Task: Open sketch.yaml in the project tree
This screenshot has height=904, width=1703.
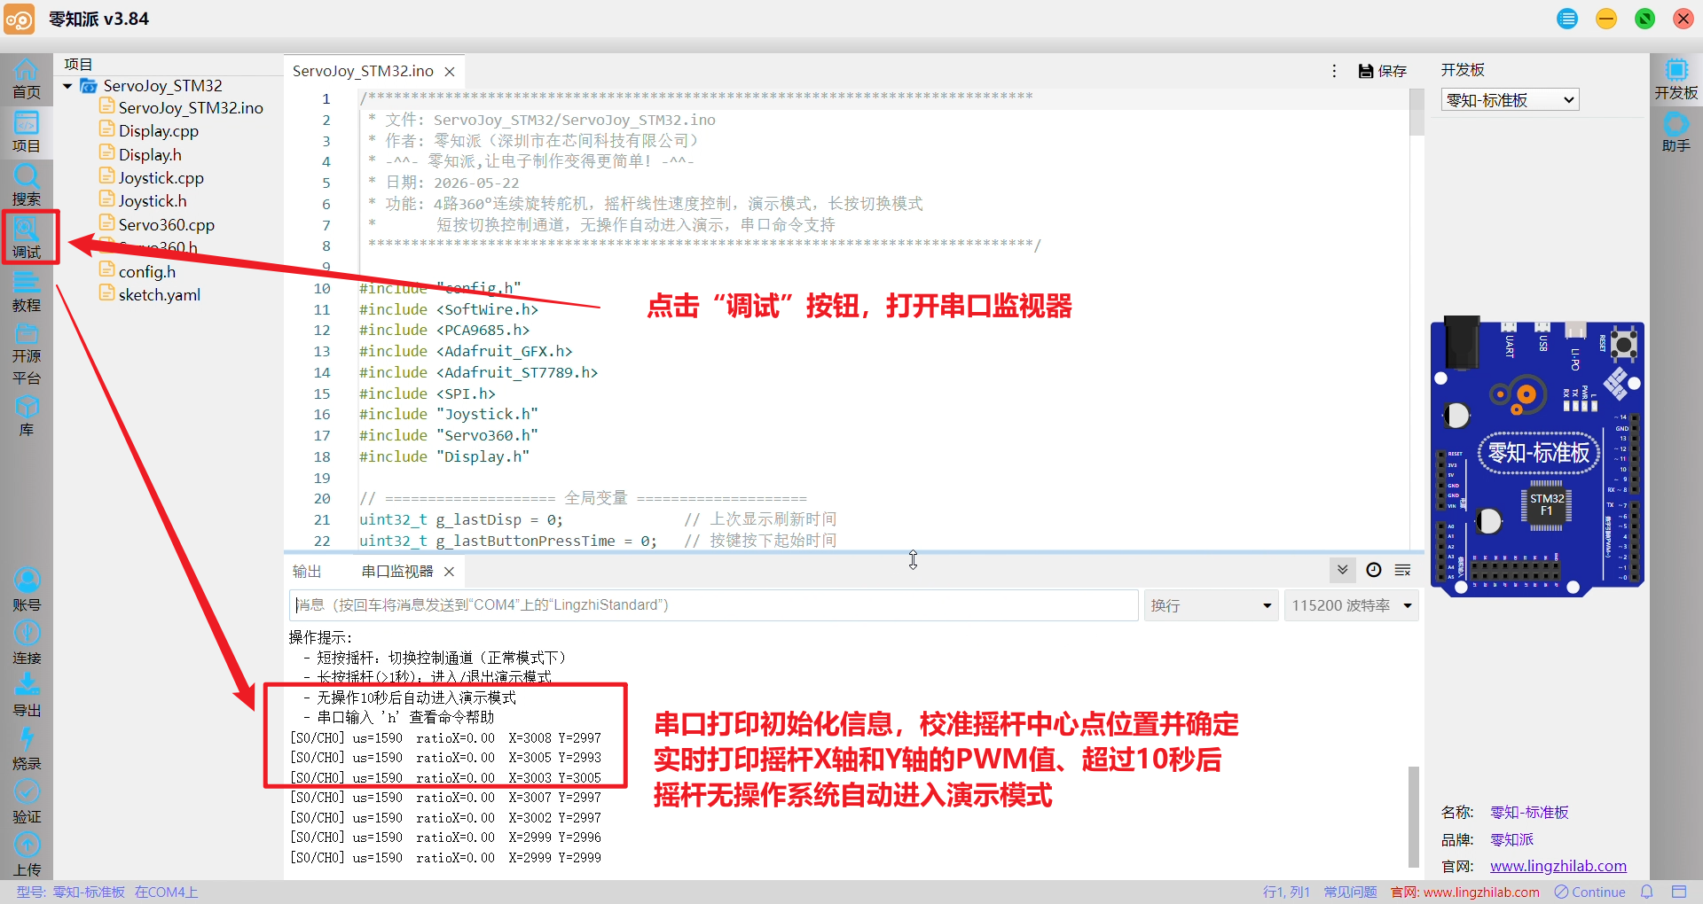Action: [x=160, y=295]
